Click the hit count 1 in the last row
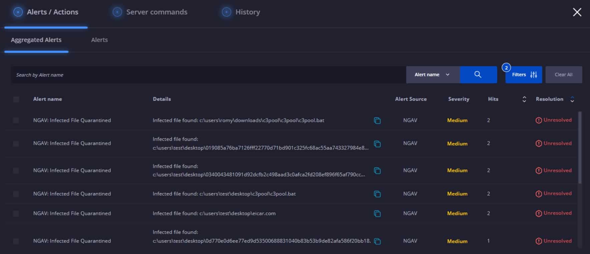The height and width of the screenshot is (254, 590). pyautogui.click(x=489, y=241)
